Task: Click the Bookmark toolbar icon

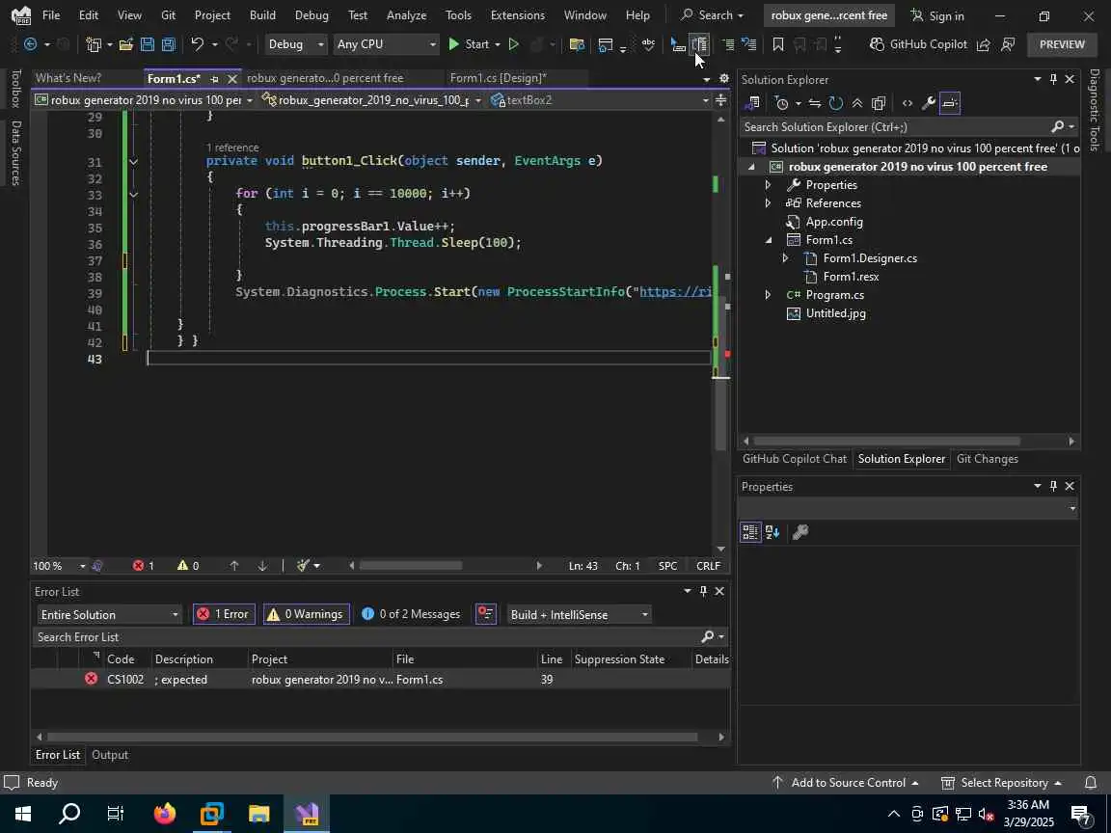Action: 778,44
